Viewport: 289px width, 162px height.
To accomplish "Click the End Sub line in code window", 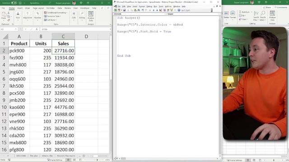I will [x=124, y=56].
